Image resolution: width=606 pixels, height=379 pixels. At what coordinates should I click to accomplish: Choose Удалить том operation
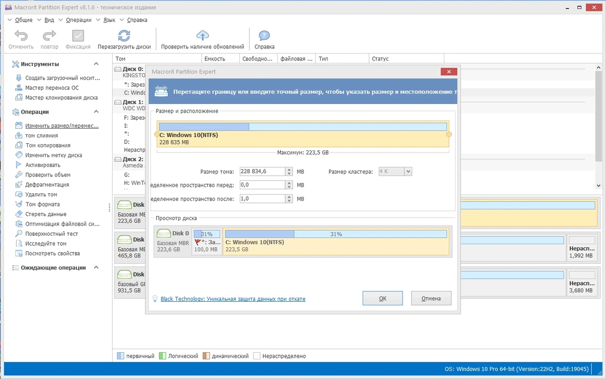pos(41,194)
